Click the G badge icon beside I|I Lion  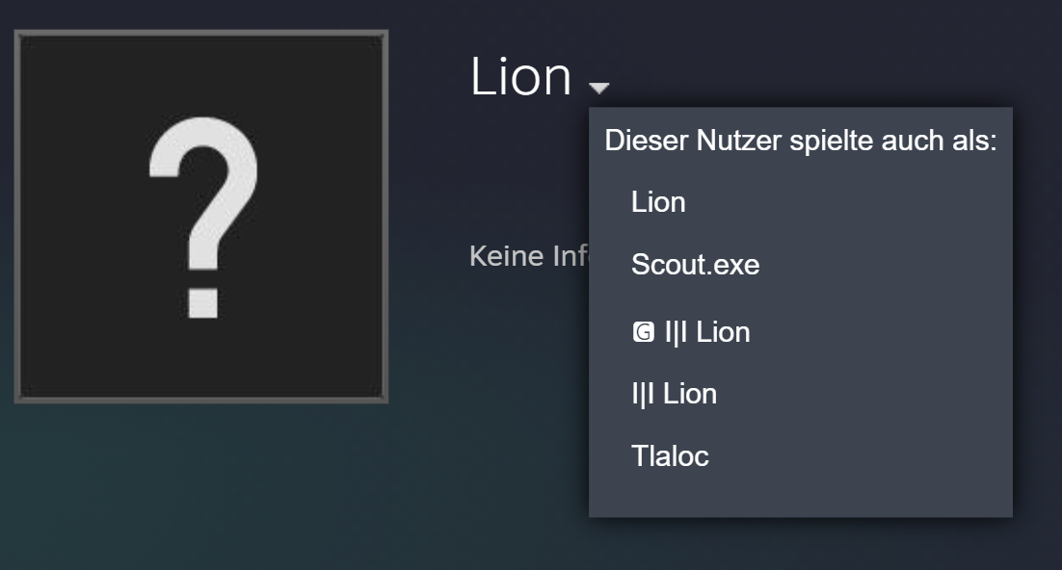[643, 333]
